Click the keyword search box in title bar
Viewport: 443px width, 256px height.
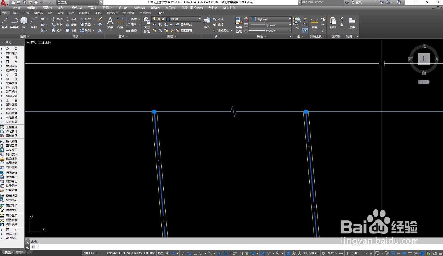click(322, 2)
